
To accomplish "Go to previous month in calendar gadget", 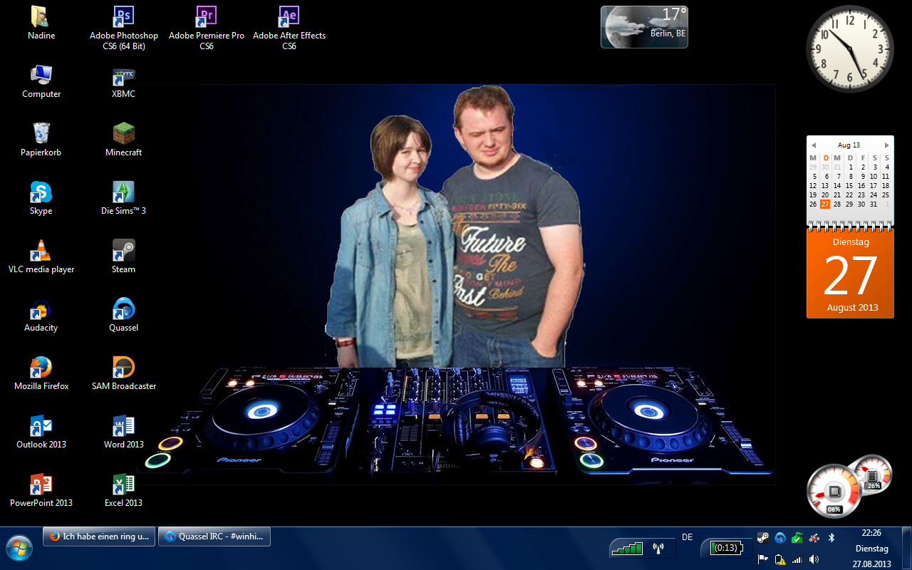I will (814, 145).
